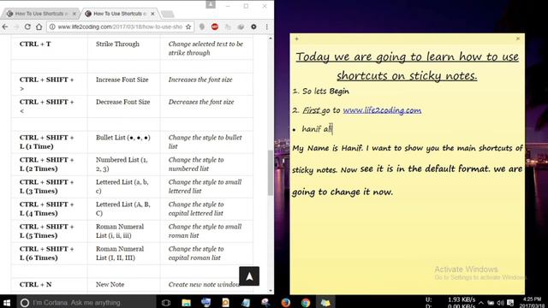Image resolution: width=548 pixels, height=308 pixels.
Task: Add a new sticky note with plus
Action: [297, 38]
